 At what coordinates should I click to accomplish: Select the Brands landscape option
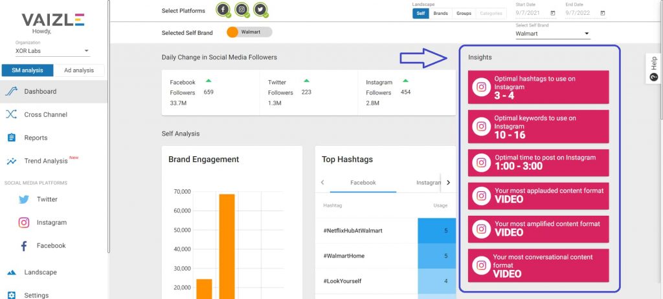(x=440, y=14)
